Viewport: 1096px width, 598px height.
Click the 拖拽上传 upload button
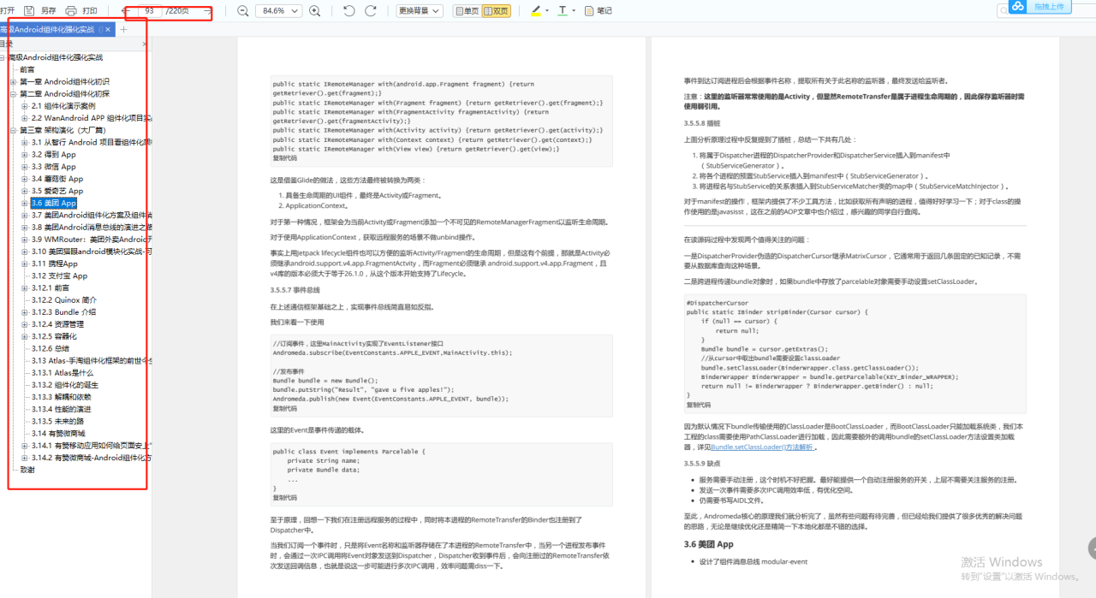coord(1048,6)
